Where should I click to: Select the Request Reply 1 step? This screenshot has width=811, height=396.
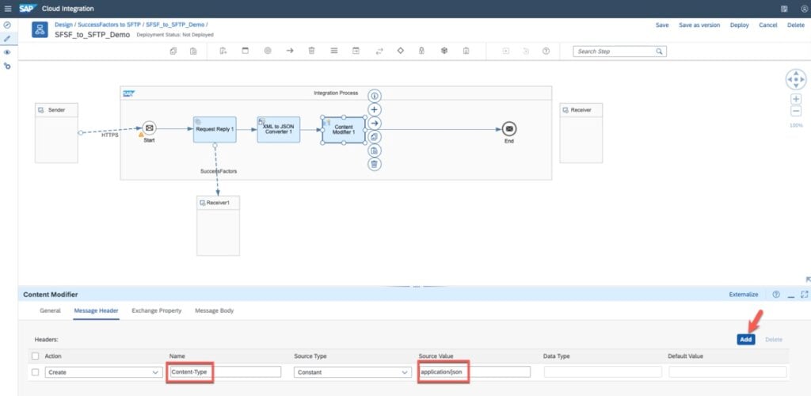tap(215, 130)
